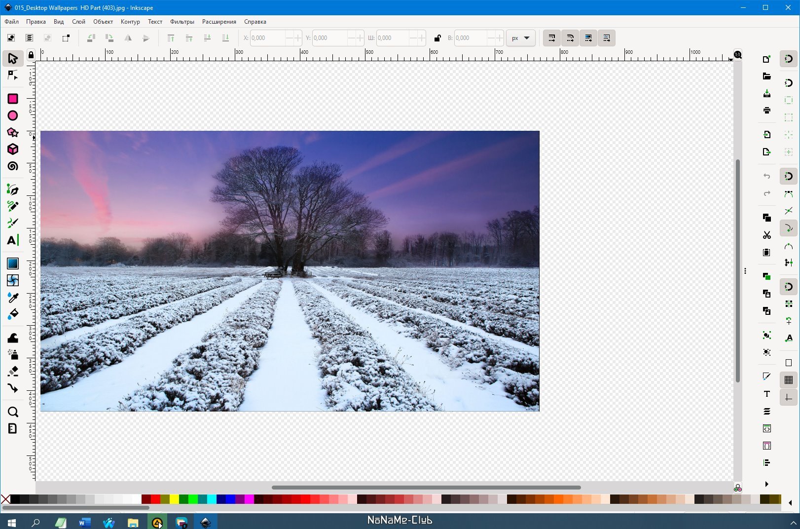Export the document
The height and width of the screenshot is (529, 800).
766,151
